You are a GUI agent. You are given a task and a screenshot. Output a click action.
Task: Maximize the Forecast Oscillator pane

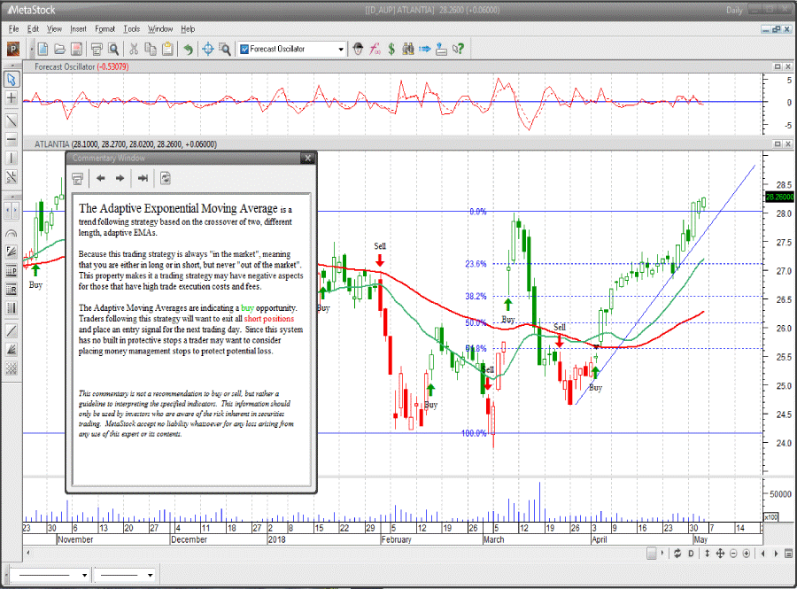[x=778, y=66]
